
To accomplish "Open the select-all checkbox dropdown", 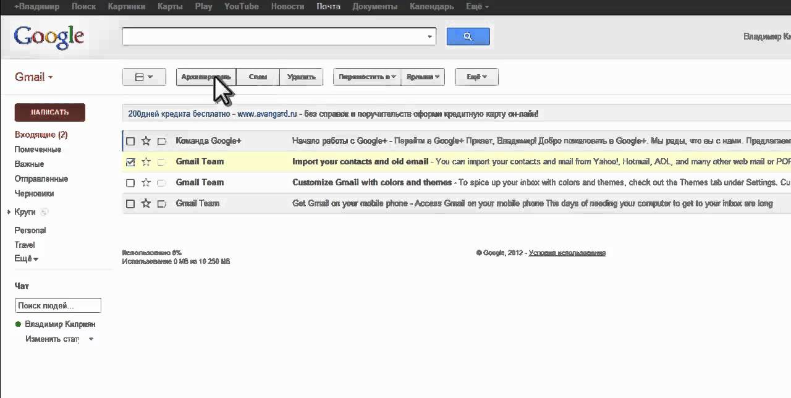I will click(144, 77).
